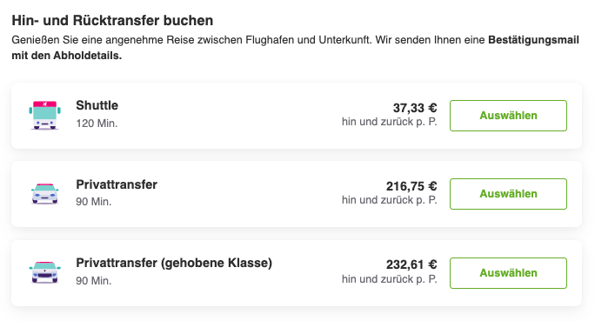This screenshot has width=595, height=321.
Task: Click the 232,61 € price
Action: [411, 264]
